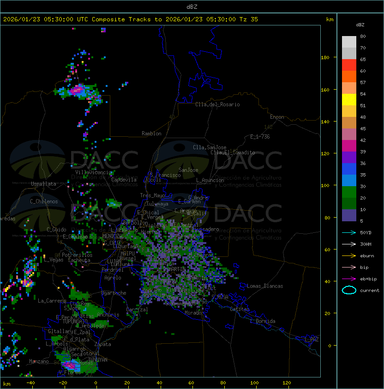Click the Catitas place label
The width and height of the screenshot is (384, 389).
(x=240, y=309)
